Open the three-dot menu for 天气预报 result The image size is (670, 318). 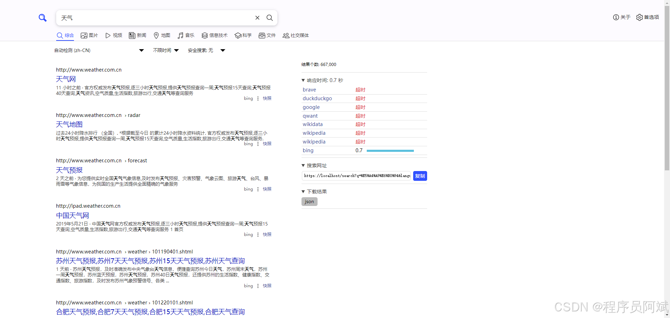point(258,189)
